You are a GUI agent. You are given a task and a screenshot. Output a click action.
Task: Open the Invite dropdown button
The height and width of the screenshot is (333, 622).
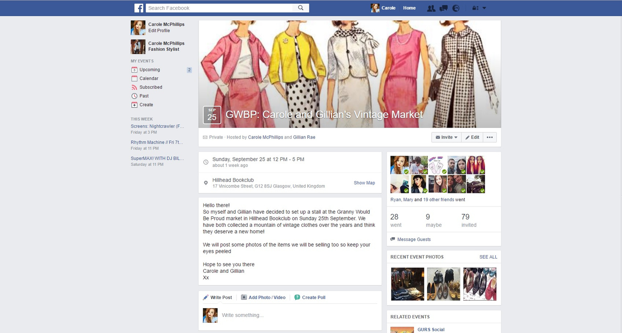pyautogui.click(x=446, y=137)
